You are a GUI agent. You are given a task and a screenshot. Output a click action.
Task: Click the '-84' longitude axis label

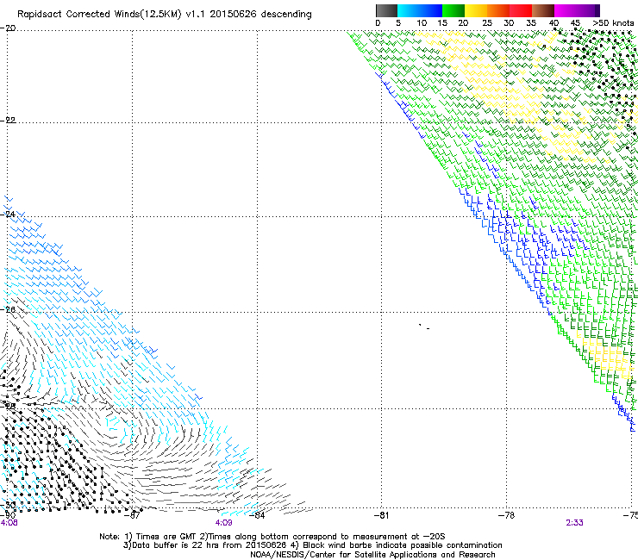257,515
